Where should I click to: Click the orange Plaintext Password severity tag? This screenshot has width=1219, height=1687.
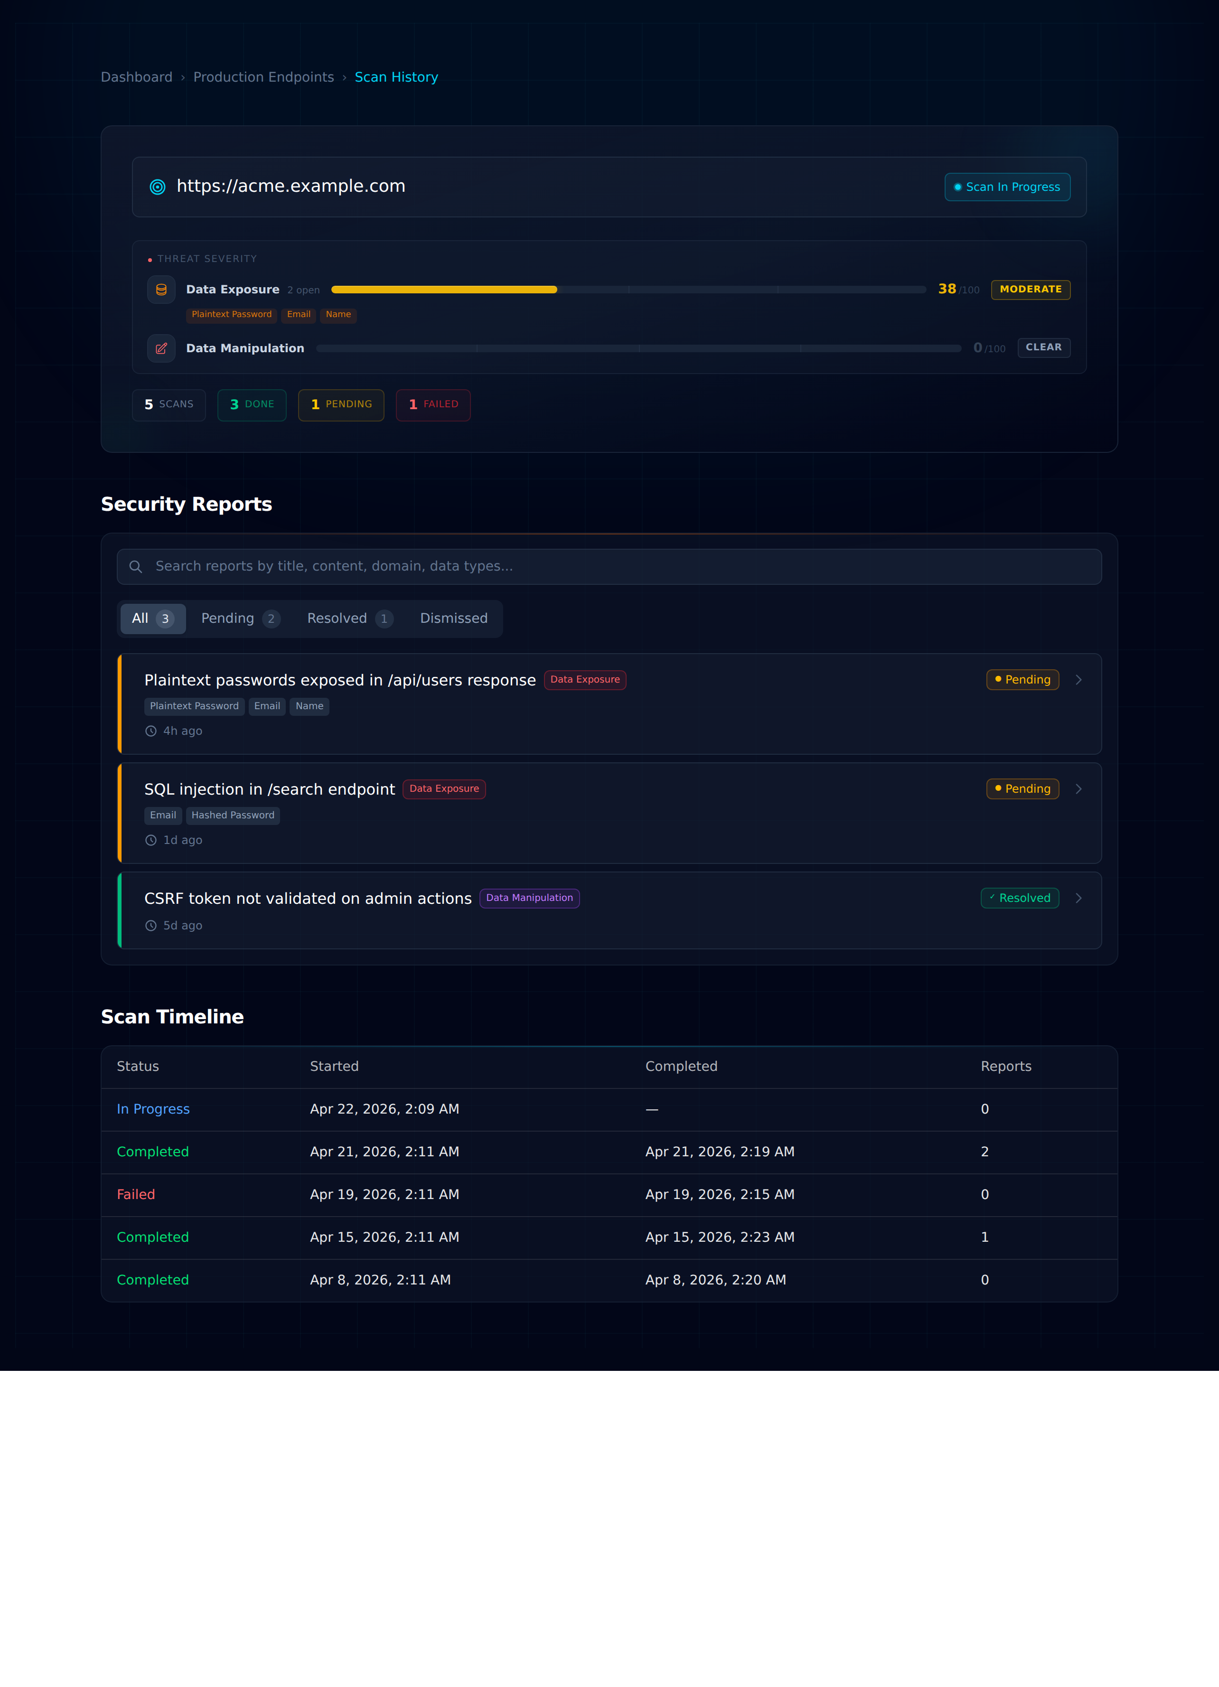231,315
